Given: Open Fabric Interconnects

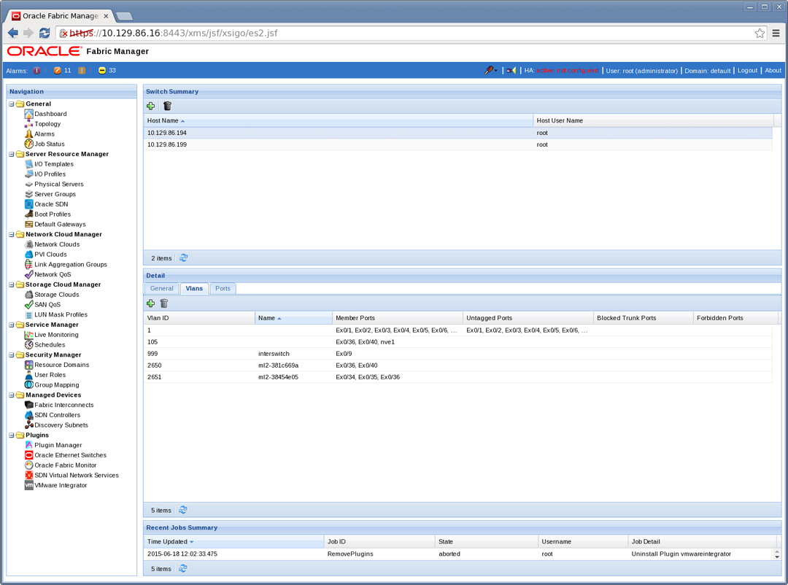Looking at the screenshot, I should tap(63, 405).
